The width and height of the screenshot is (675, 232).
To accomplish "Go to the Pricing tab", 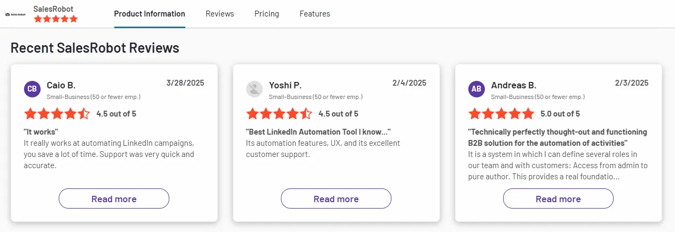I will click(266, 14).
